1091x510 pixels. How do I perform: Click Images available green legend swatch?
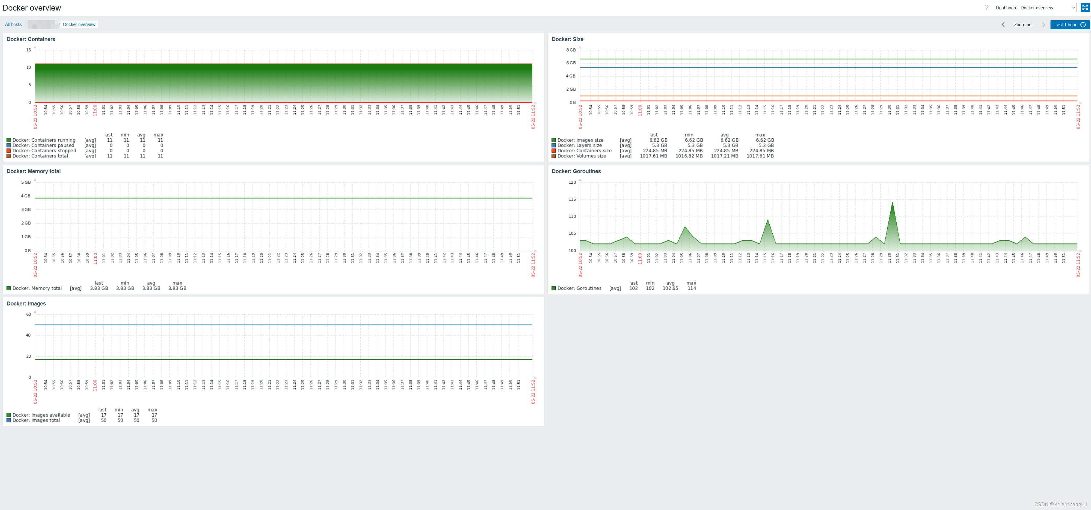(x=8, y=415)
